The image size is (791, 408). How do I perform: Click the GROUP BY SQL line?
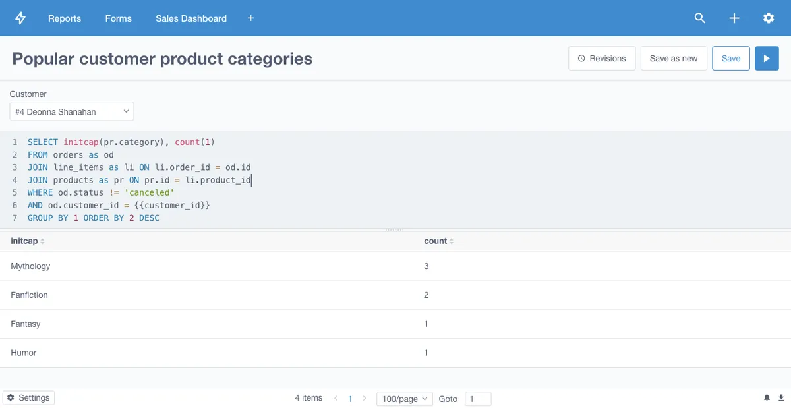94,218
